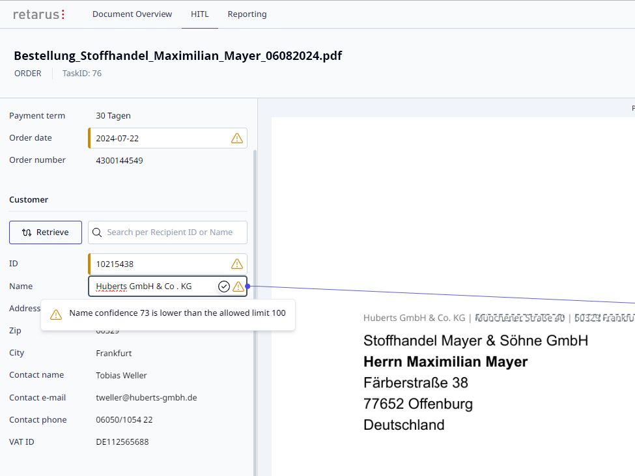Click the VAT ID value DE112565688
Viewport: 635px width, 476px height.
(x=122, y=442)
